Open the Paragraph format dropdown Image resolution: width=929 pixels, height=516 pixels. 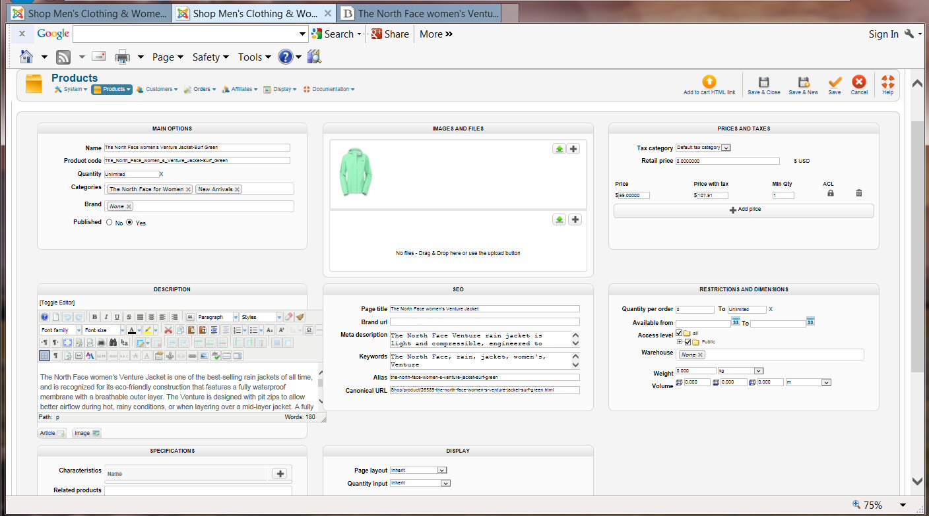pyautogui.click(x=217, y=317)
